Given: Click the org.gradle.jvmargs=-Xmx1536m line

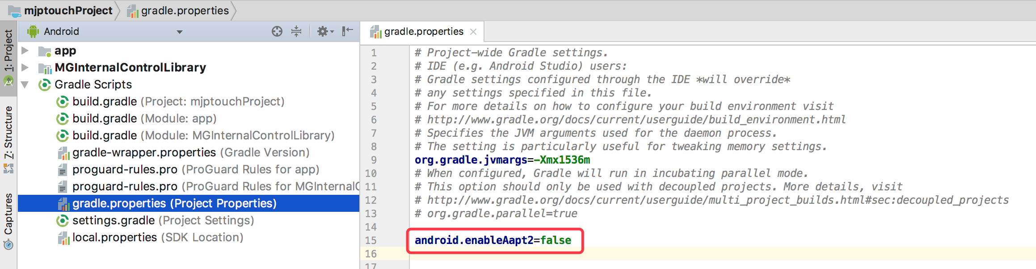Looking at the screenshot, I should [x=502, y=160].
